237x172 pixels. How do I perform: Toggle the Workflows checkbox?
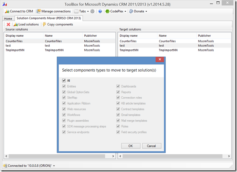[64, 115]
